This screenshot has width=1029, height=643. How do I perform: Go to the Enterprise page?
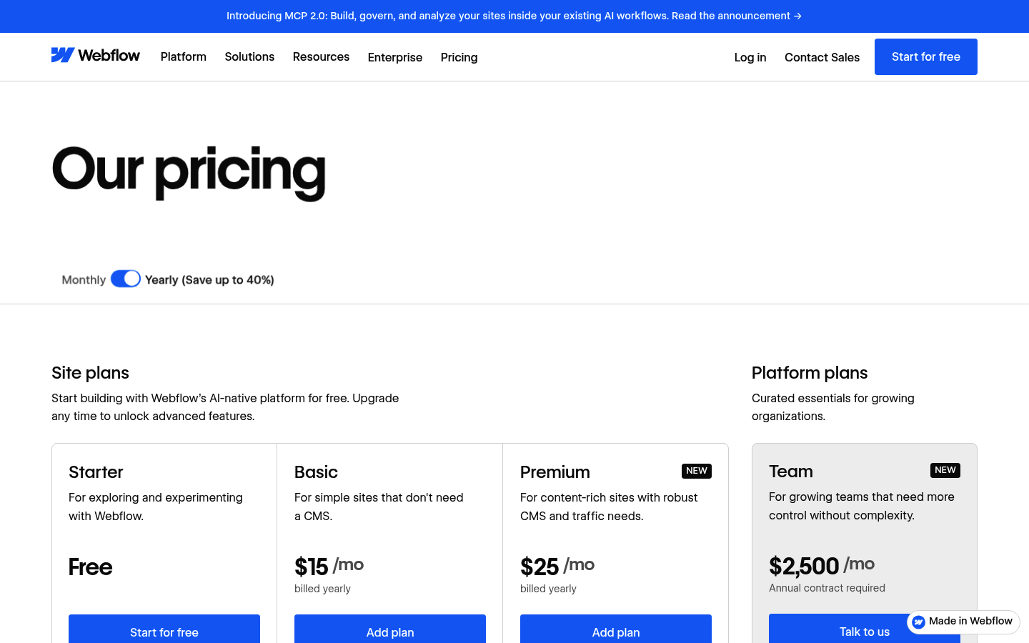pos(395,57)
